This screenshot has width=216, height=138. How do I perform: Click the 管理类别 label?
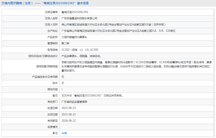coord(52,43)
